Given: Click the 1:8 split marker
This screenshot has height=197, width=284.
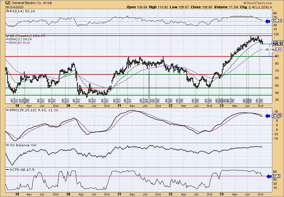Looking at the screenshot, I should coord(149,101).
